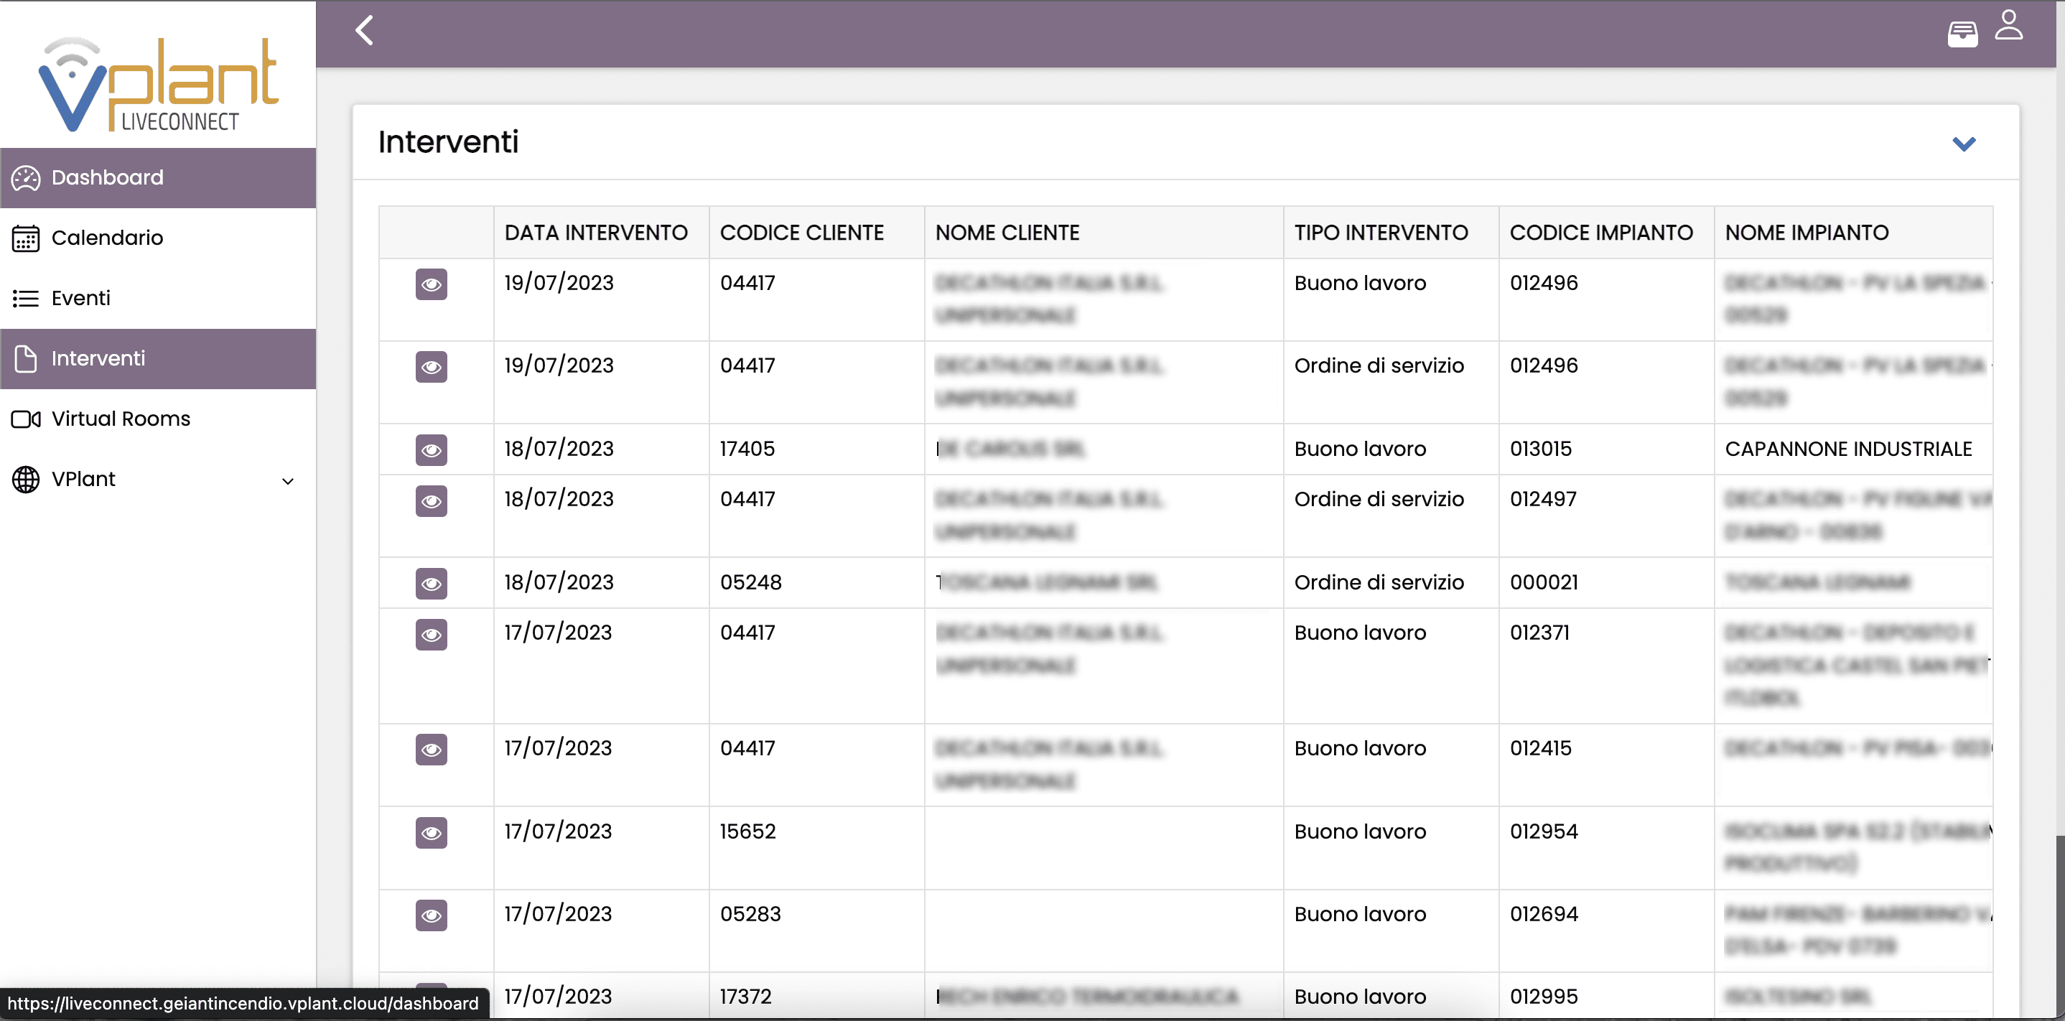The width and height of the screenshot is (2065, 1021).
Task: Collapse the Interventi panel chevron
Action: [1964, 144]
